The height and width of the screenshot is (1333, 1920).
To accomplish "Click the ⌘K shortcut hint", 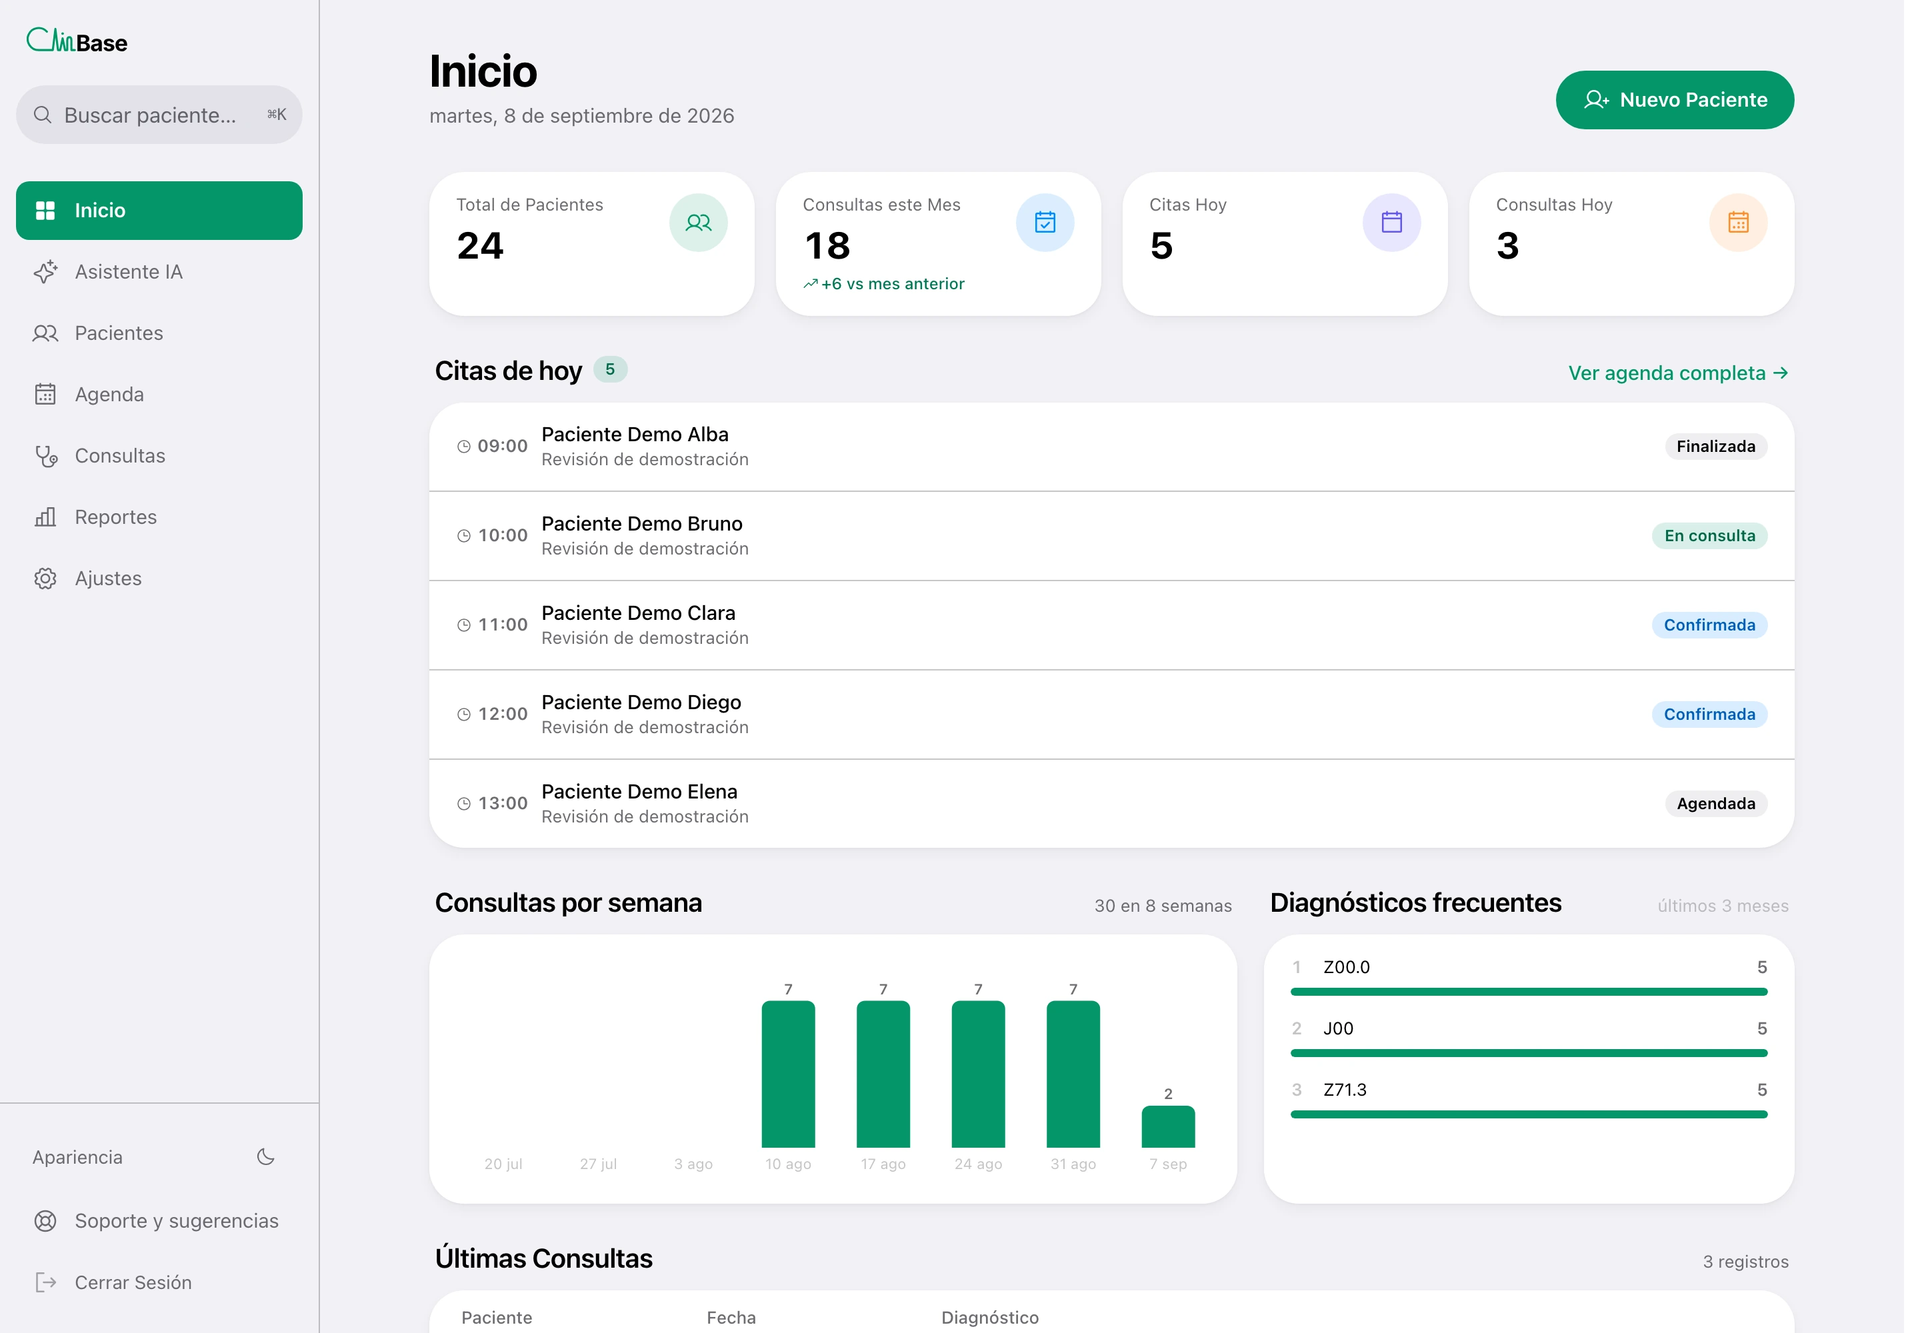I will (x=277, y=115).
